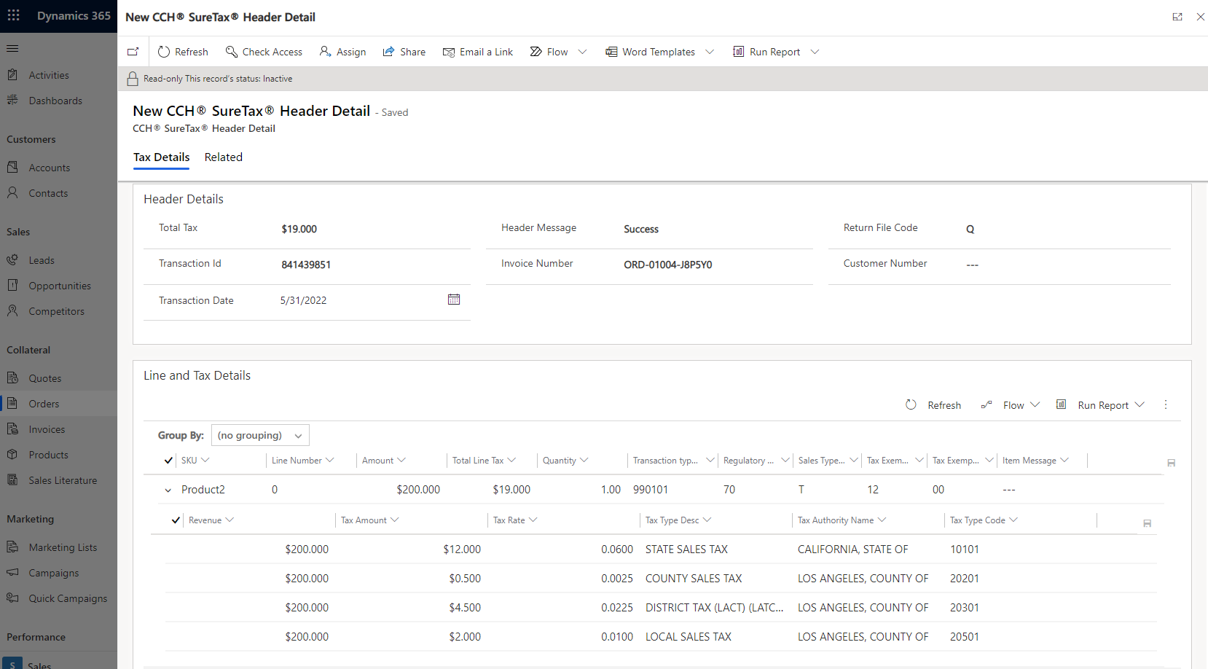Click the Flow icon in command bar

tap(536, 52)
